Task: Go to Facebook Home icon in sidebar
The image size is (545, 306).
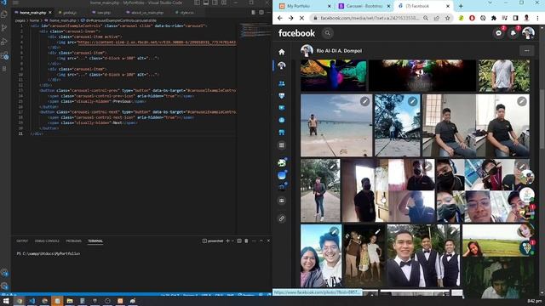Action: 282,52
